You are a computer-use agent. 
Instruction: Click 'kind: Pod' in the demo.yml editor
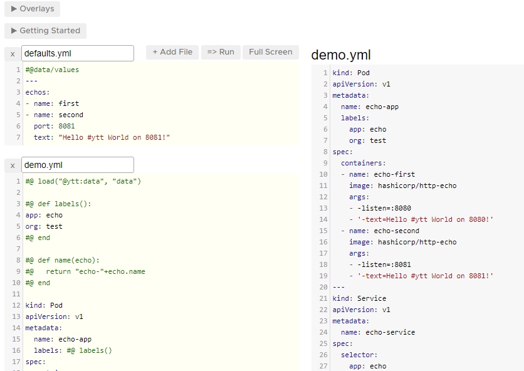[x=44, y=305]
